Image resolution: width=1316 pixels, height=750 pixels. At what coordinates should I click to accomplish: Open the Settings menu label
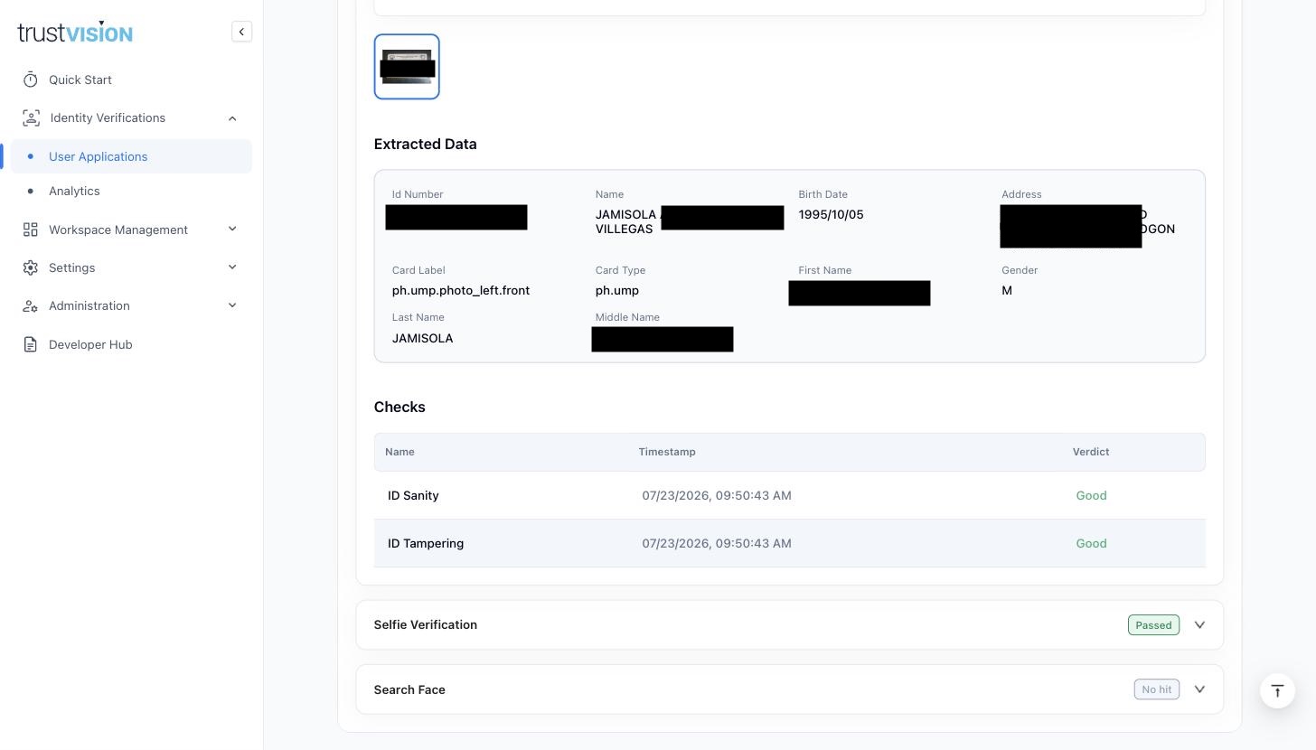[71, 267]
